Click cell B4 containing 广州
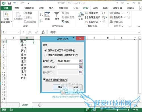 [27, 51]
